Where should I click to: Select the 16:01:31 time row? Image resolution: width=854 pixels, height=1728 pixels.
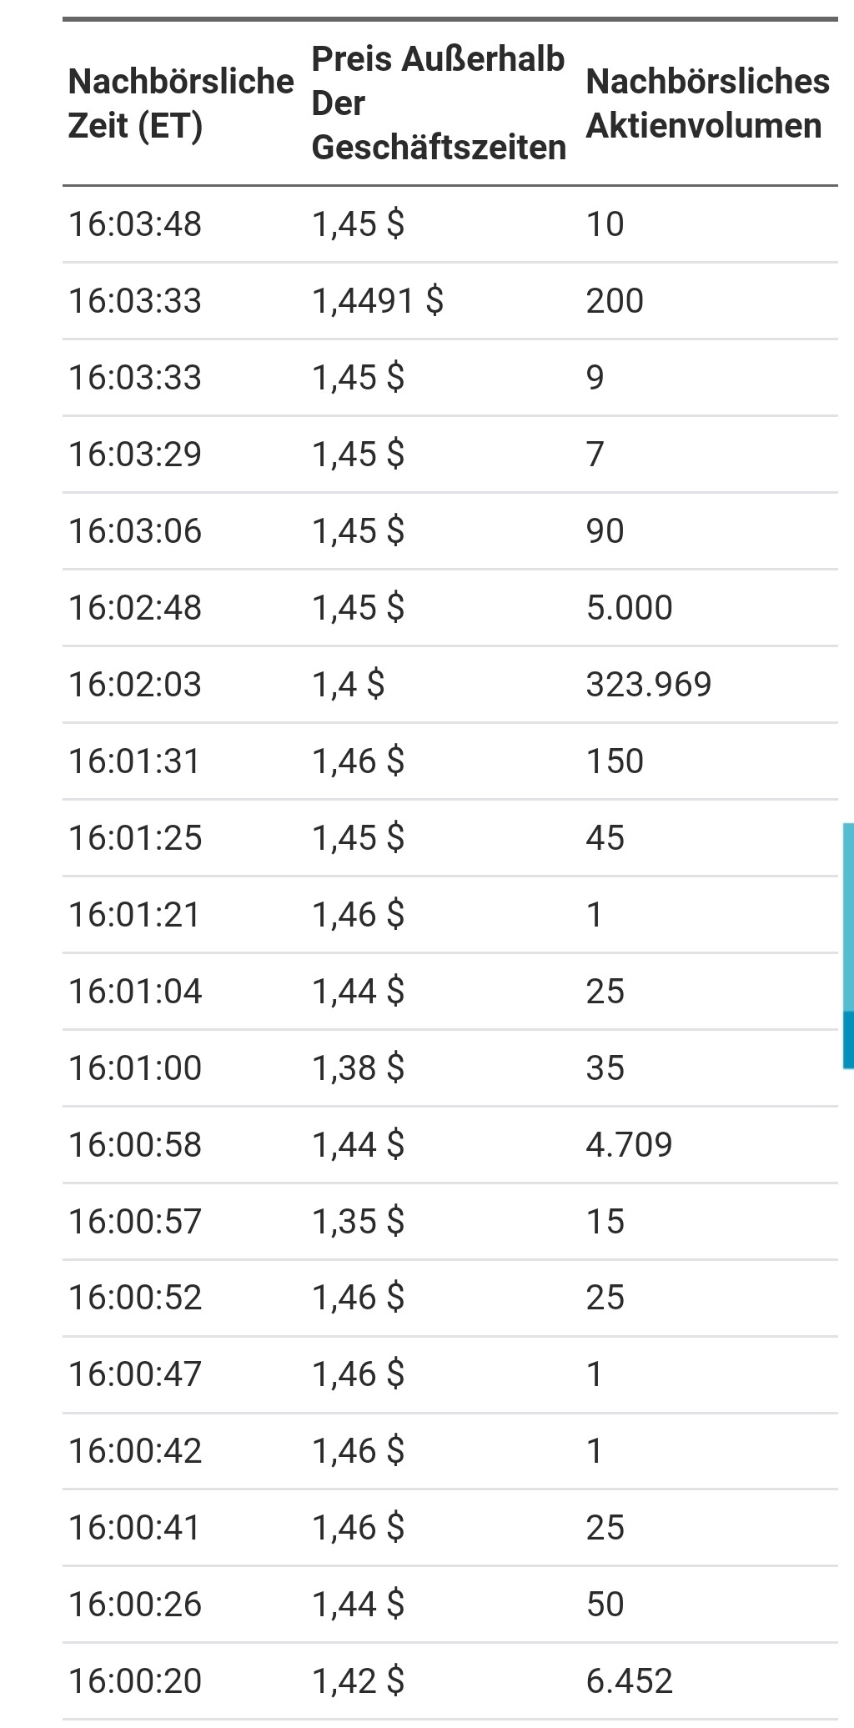135,761
